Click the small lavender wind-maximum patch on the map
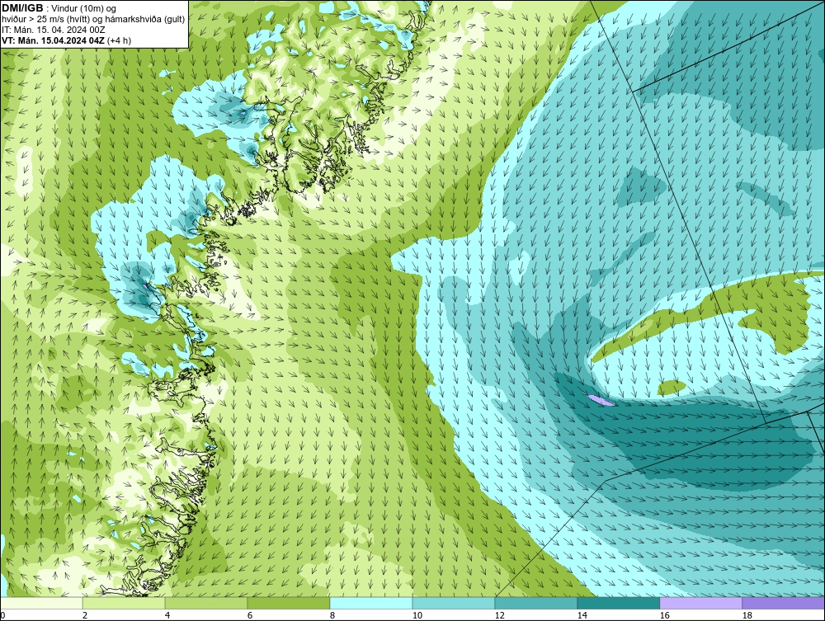Viewport: 825px width, 621px height. 601,401
